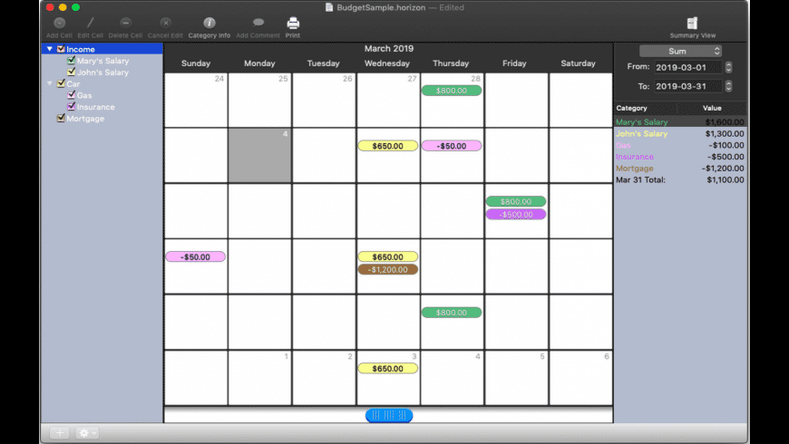This screenshot has width=789, height=444.
Task: Click the $650.00 cell on April 3
Action: pos(387,369)
